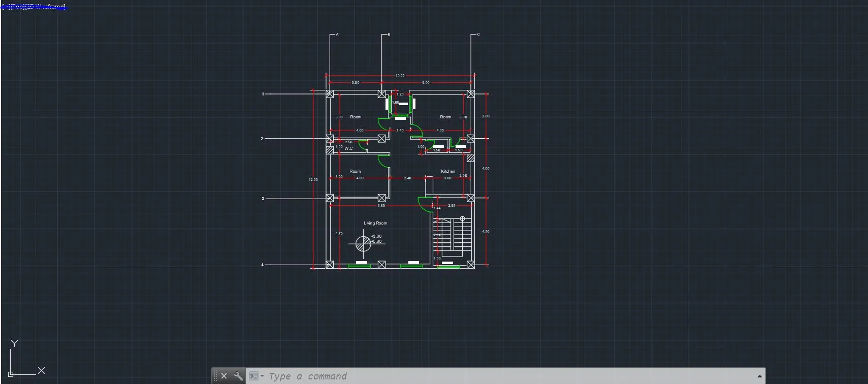Open the Top view control menu
Image resolution: width=868 pixels, height=384 pixels.
[x=19, y=7]
